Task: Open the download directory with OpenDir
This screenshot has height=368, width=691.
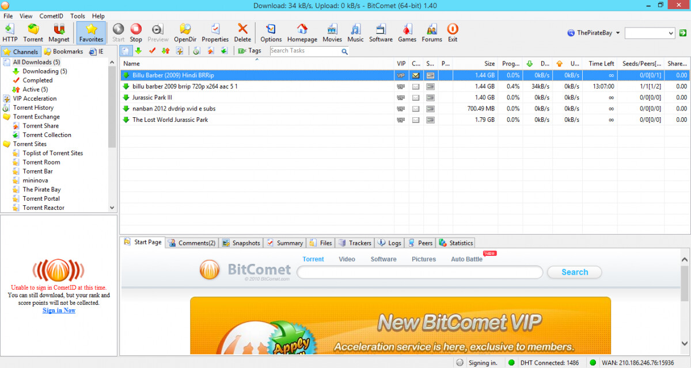Action: 185,32
